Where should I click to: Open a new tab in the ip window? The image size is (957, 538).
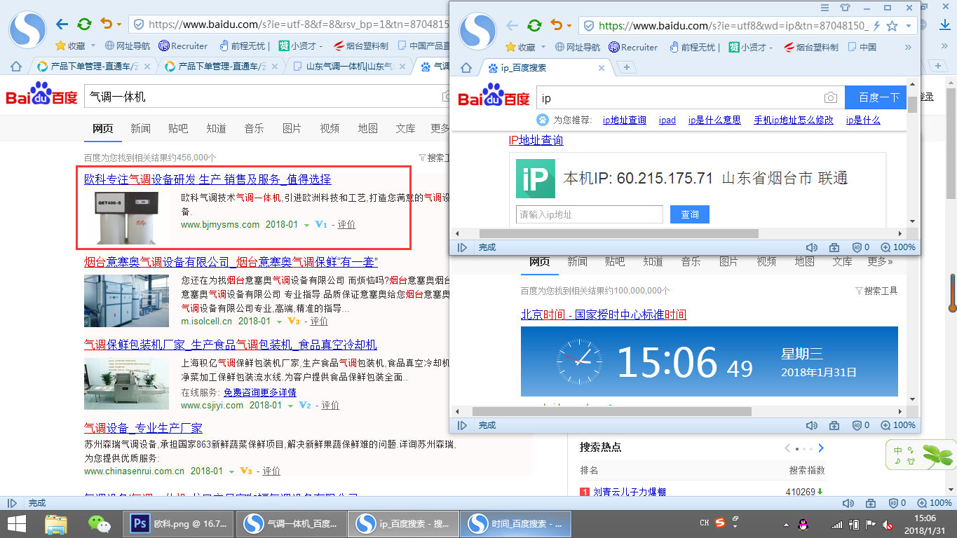click(626, 68)
